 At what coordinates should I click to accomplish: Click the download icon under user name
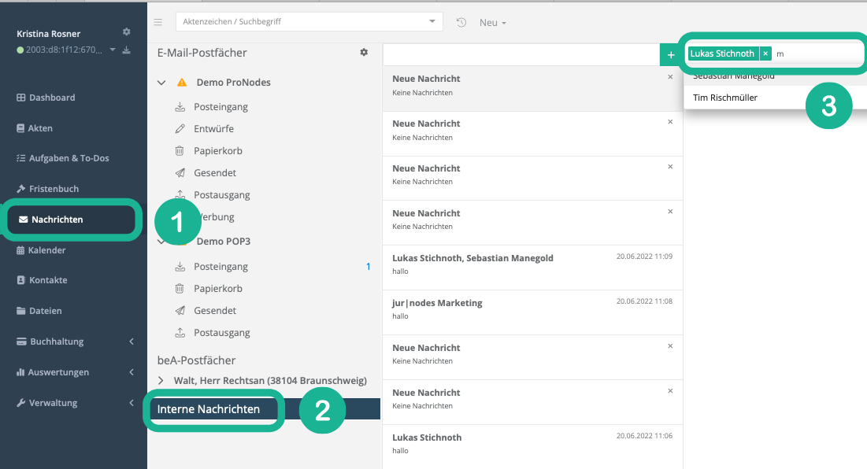tap(126, 50)
